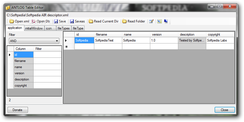Click the copyright column header
The image size is (244, 122).
click(x=220, y=34)
